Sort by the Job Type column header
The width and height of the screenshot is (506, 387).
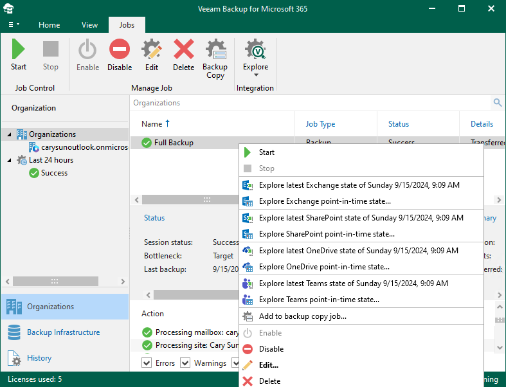click(320, 124)
